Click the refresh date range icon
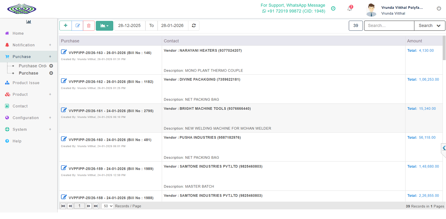The height and width of the screenshot is (219, 446). (194, 26)
